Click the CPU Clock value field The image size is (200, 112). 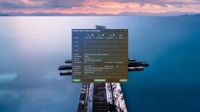pyautogui.click(x=105, y=58)
